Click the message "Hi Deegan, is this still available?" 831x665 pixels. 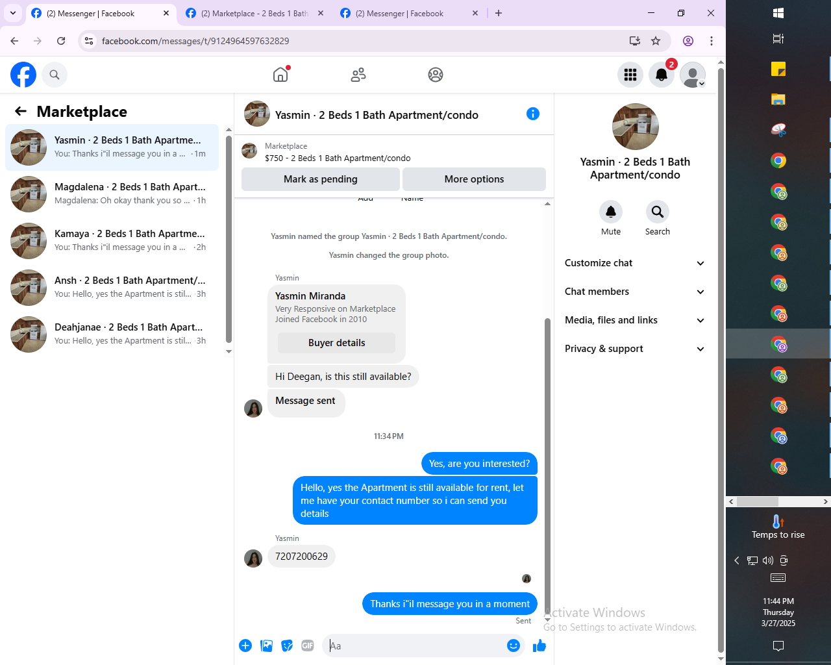(x=343, y=377)
